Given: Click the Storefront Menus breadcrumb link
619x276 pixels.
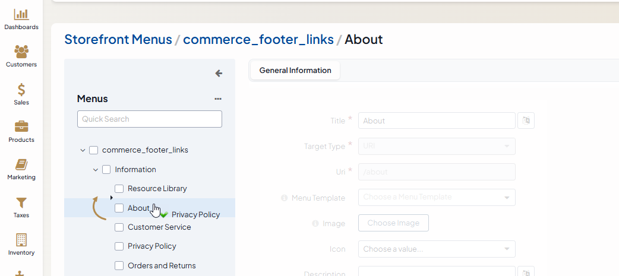Looking at the screenshot, I should click(118, 40).
